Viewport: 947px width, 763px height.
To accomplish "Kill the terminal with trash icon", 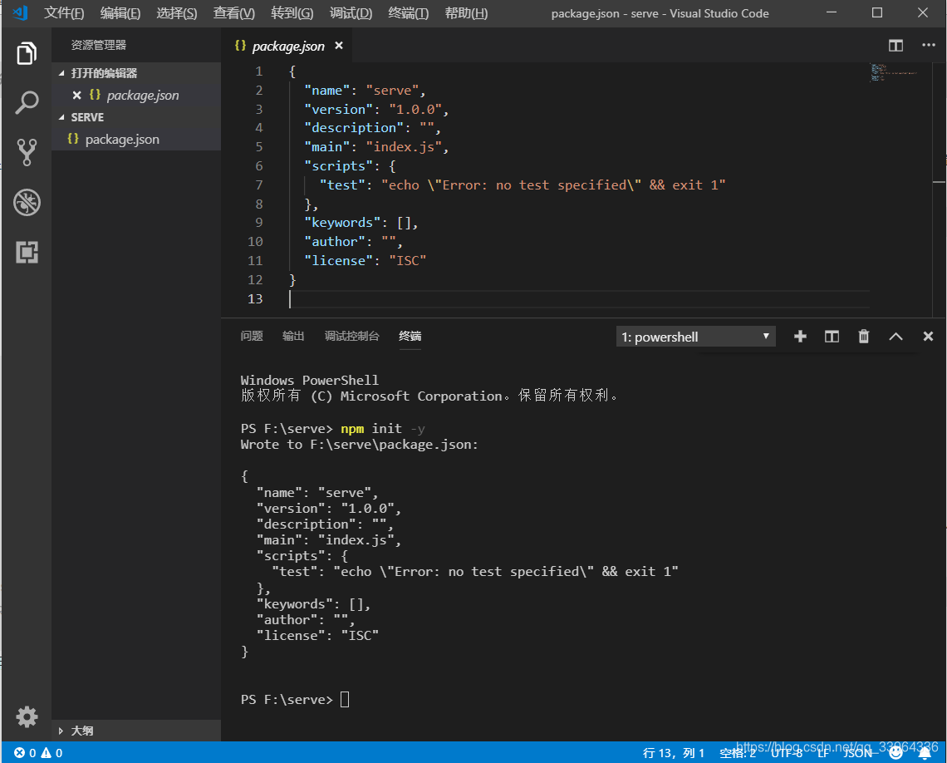I will [864, 337].
